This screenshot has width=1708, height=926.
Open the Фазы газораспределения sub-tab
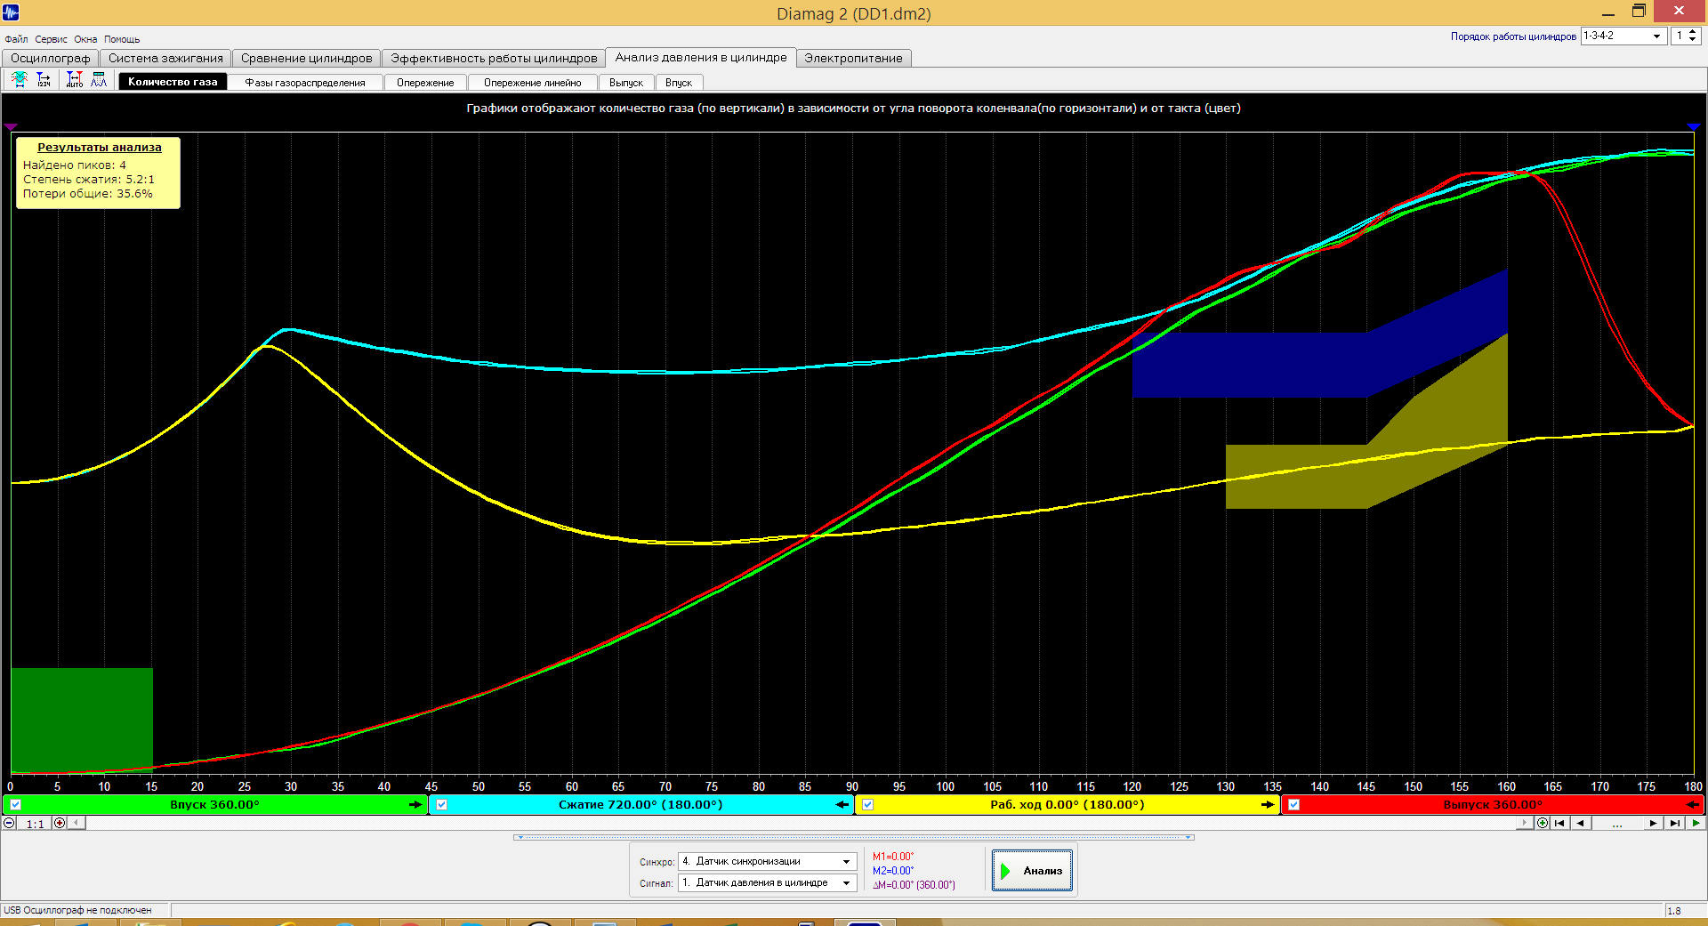tap(305, 82)
